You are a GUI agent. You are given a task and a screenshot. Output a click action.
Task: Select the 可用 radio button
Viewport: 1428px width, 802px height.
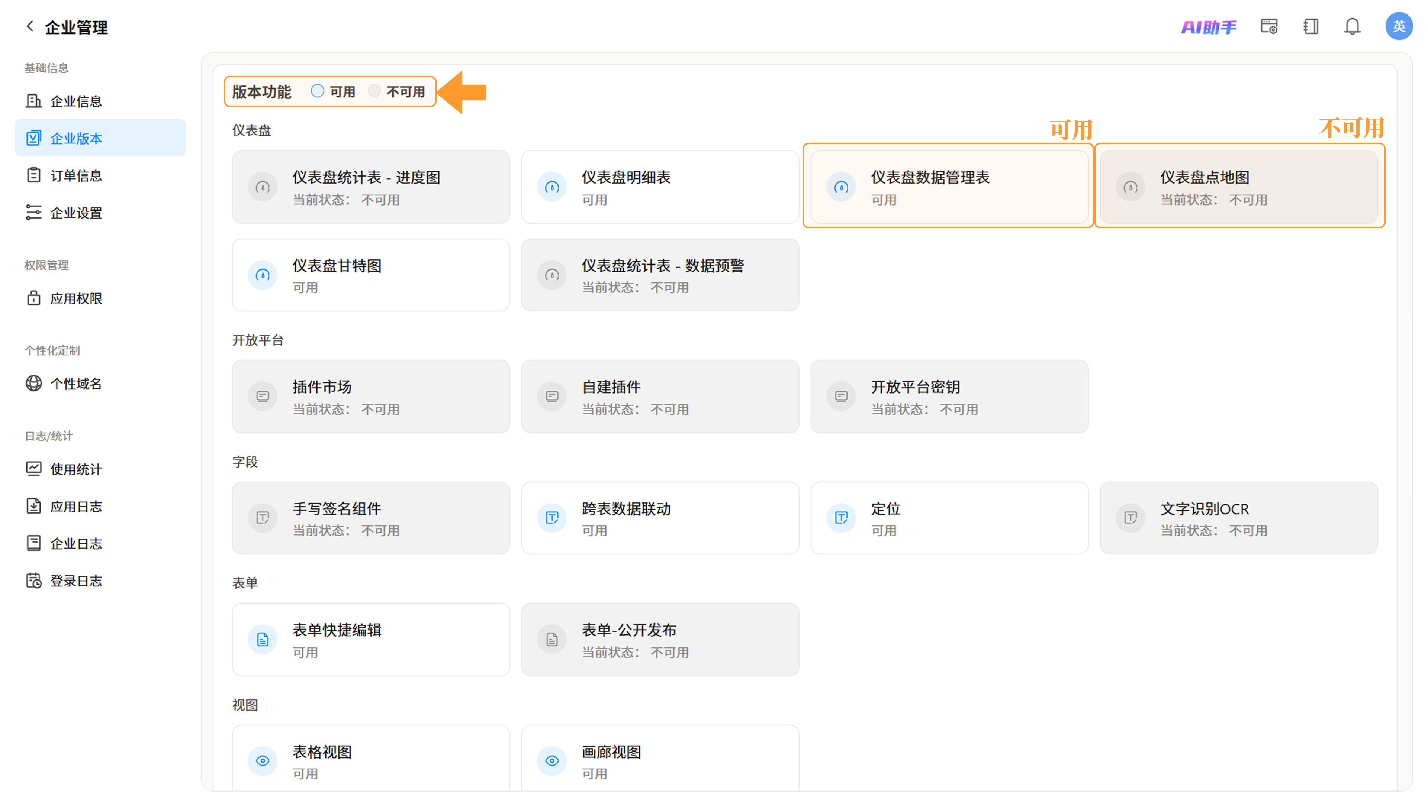pos(317,91)
